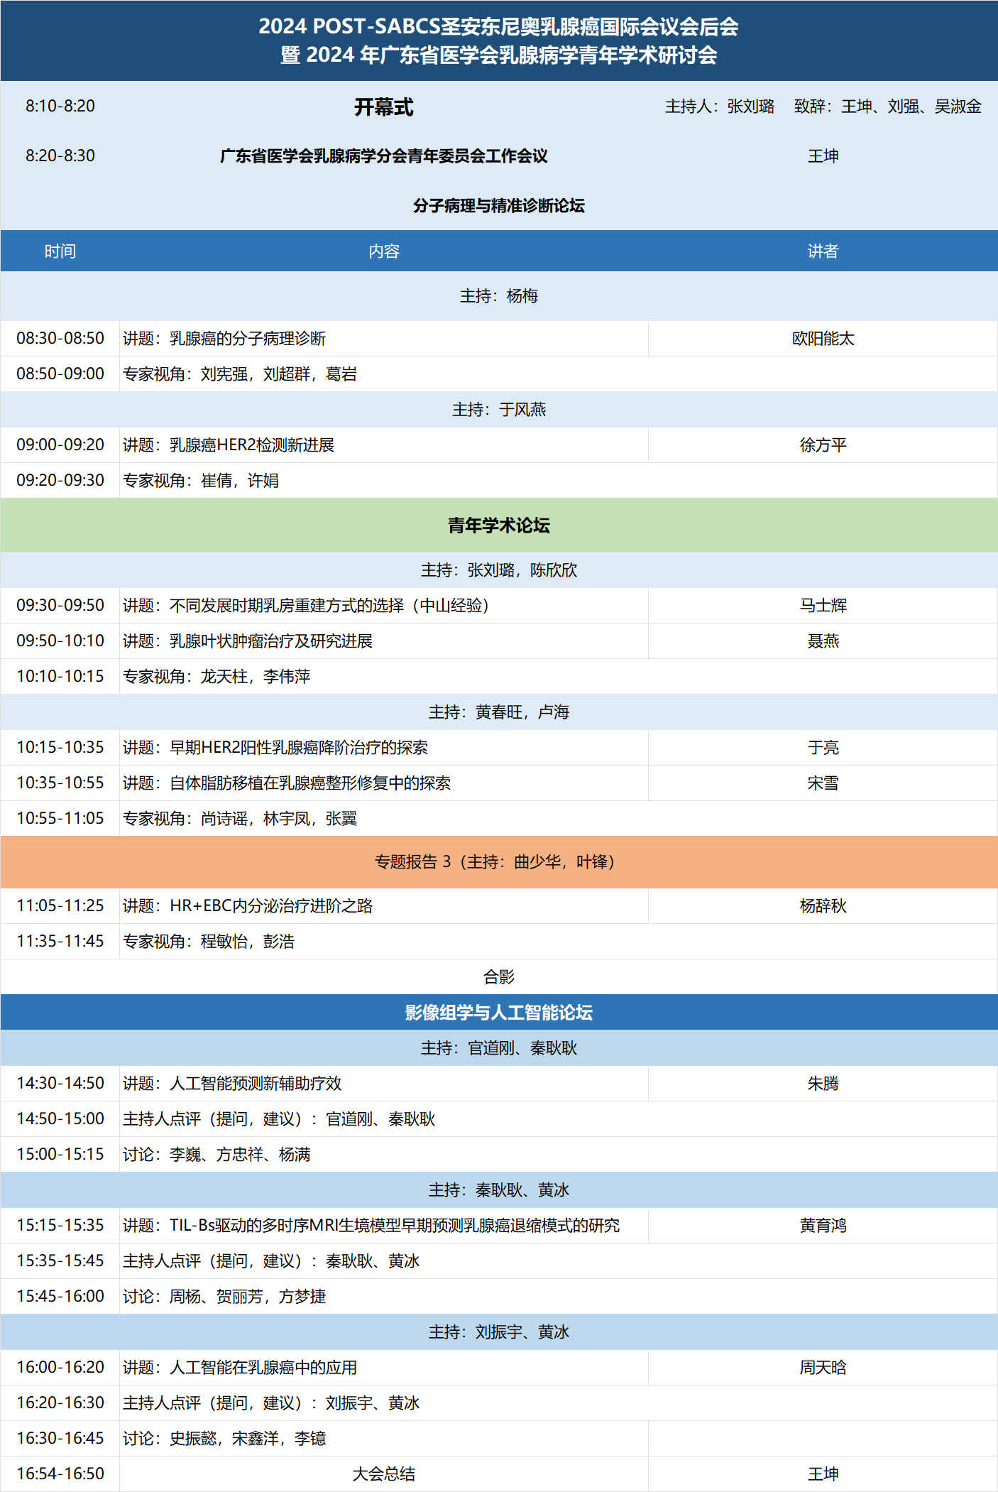Click the 时间 column header
Image resolution: width=998 pixels, height=1492 pixels.
pyautogui.click(x=60, y=251)
